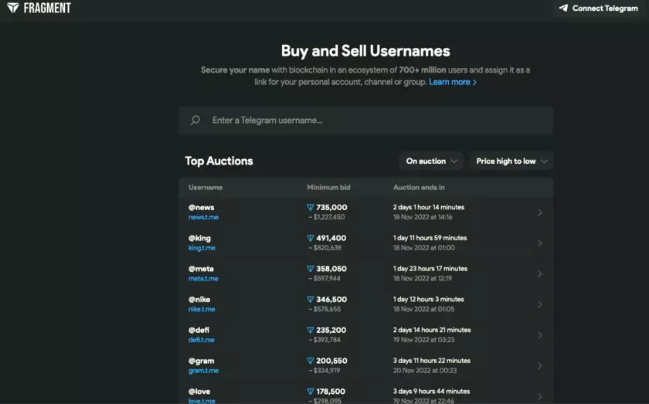Open the @news auction row arrow

tap(540, 212)
